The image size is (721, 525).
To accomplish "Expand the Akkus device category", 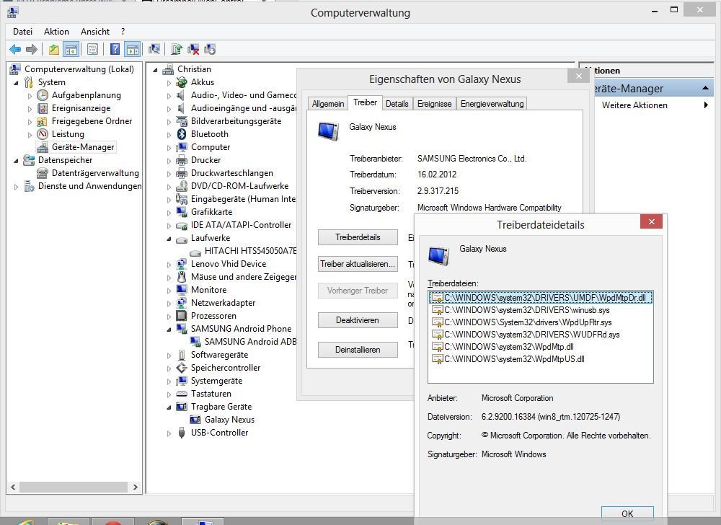I will (169, 83).
